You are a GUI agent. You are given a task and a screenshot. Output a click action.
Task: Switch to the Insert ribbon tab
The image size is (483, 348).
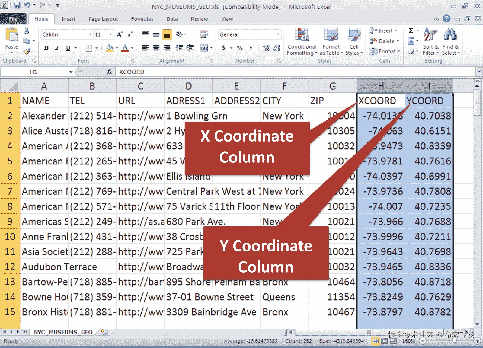pyautogui.click(x=68, y=19)
